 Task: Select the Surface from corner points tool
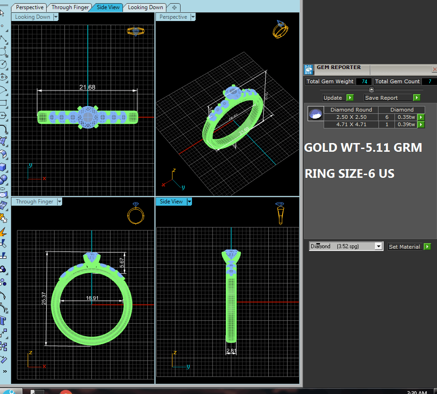[3, 141]
